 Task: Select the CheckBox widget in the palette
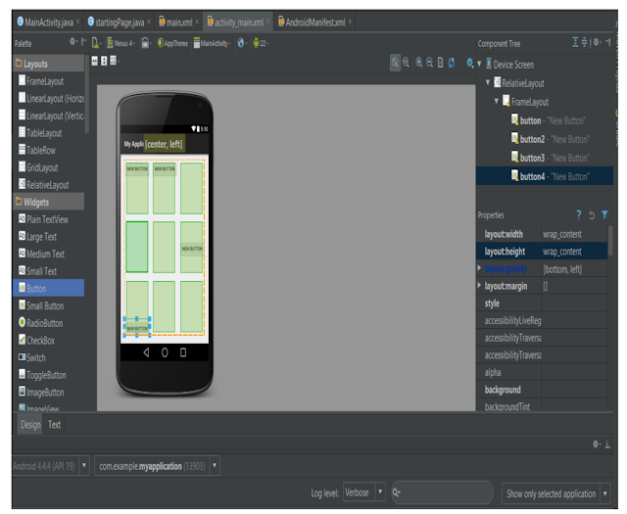click(40, 341)
